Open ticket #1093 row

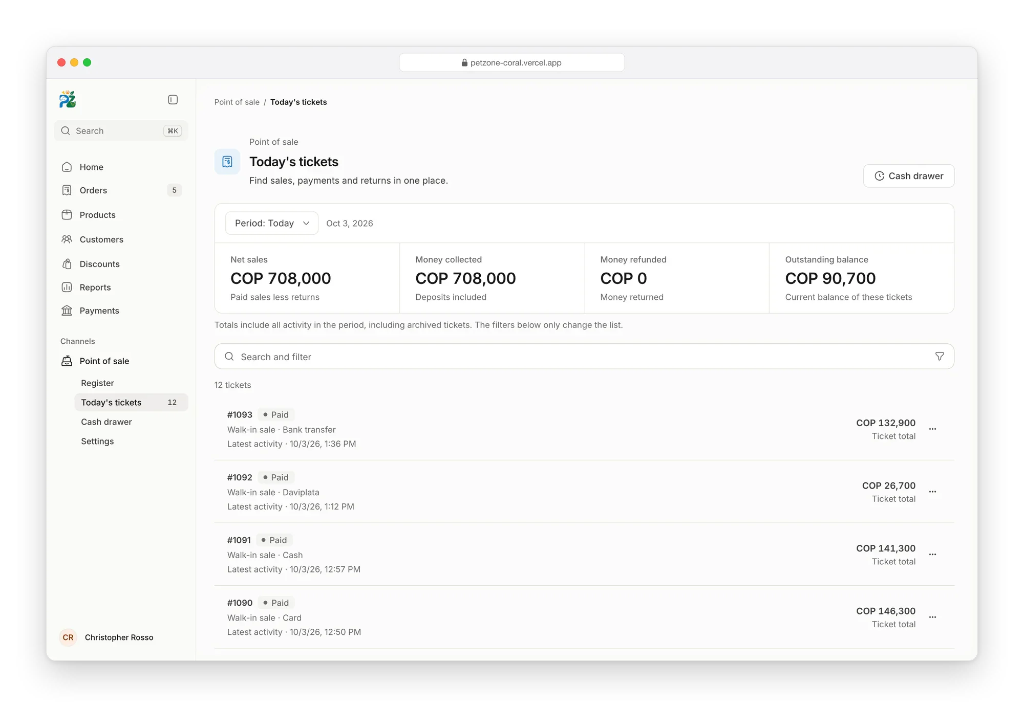tap(584, 429)
